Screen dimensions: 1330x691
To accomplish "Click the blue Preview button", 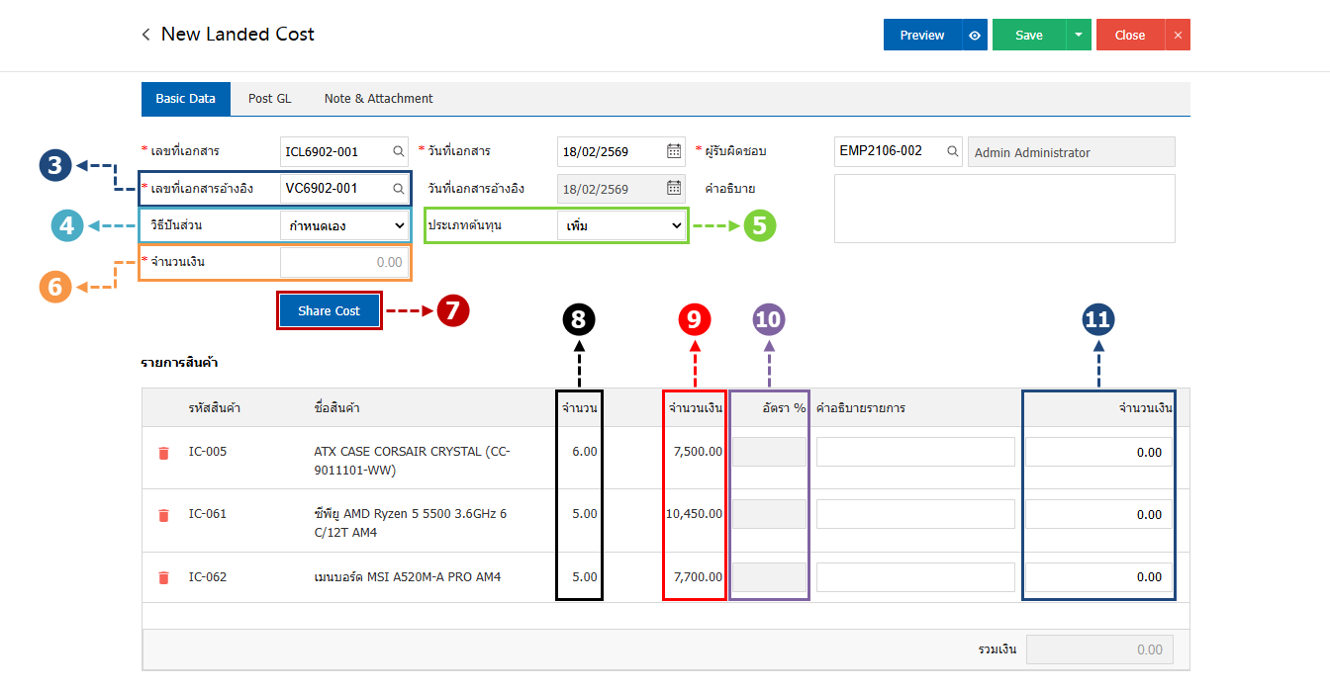I will [921, 36].
